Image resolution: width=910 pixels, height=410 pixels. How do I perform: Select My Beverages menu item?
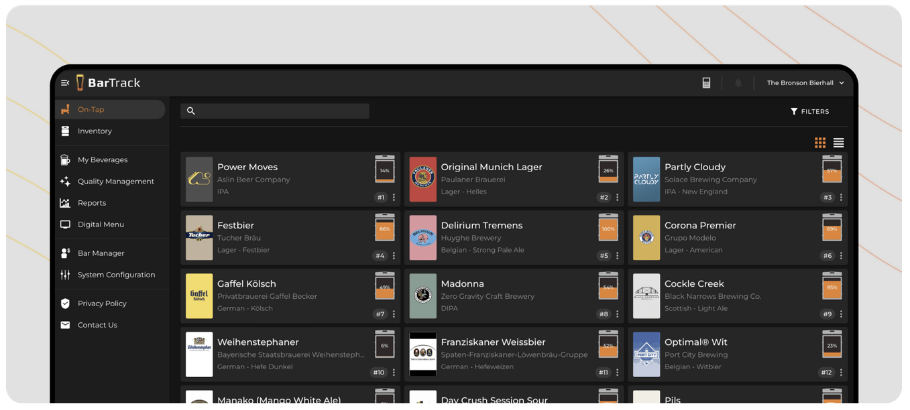point(102,160)
